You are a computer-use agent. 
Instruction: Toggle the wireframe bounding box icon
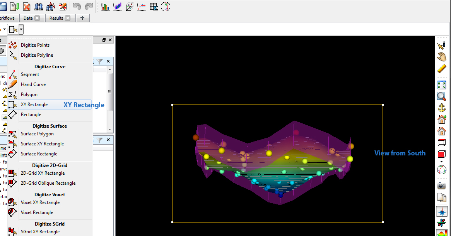pyautogui.click(x=441, y=143)
